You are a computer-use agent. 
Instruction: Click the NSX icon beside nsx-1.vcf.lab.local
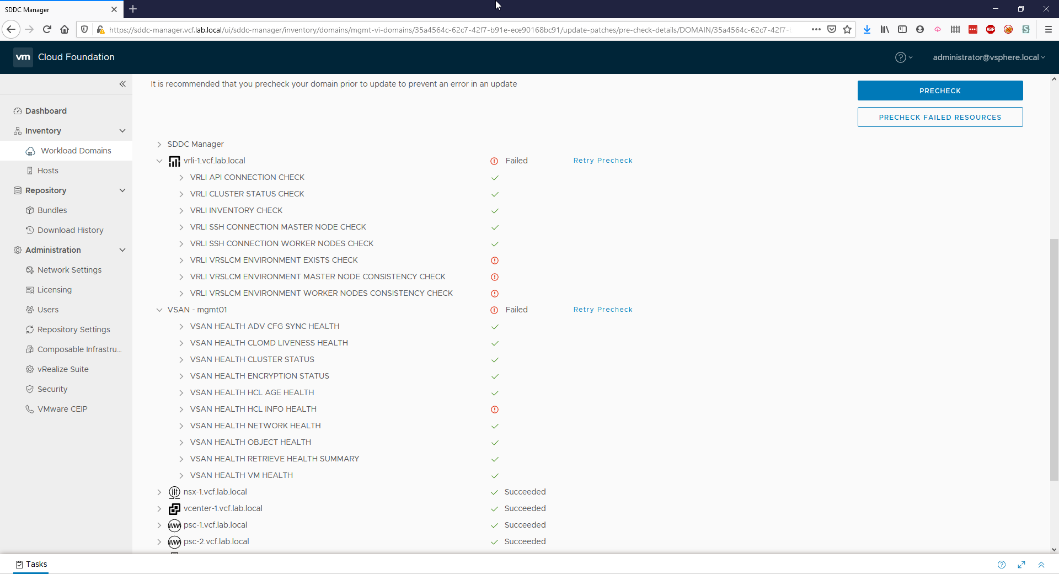pos(174,492)
